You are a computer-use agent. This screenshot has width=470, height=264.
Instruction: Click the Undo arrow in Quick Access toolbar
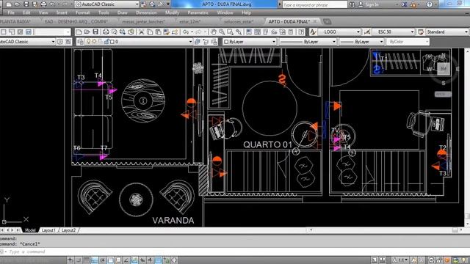click(x=52, y=4)
